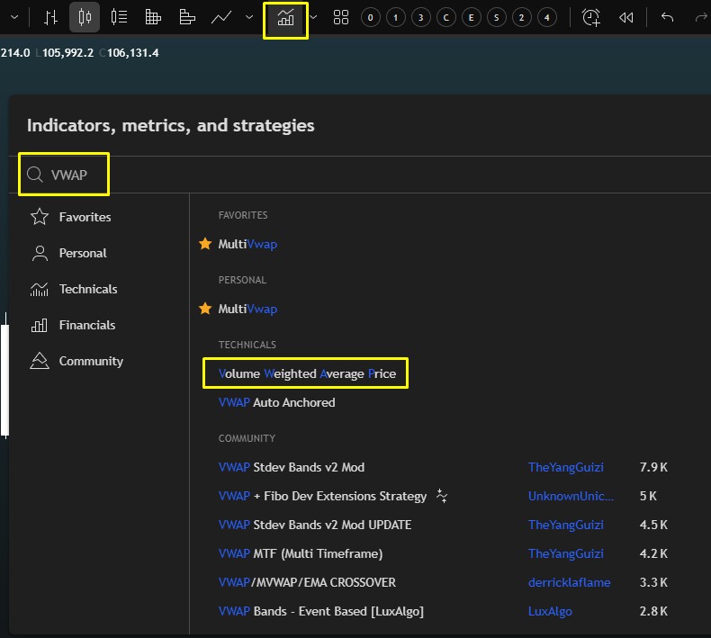Click the strategy arrows icon beside Fibo
711x638 pixels.
pos(442,496)
